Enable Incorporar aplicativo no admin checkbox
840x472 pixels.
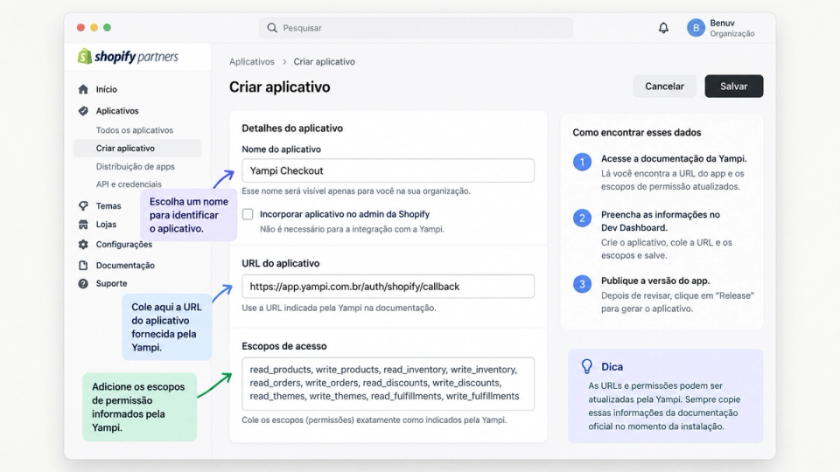coord(248,214)
